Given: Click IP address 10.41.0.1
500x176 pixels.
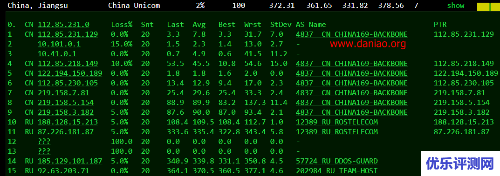Looking at the screenshot, I should pyautogui.click(x=57, y=54).
